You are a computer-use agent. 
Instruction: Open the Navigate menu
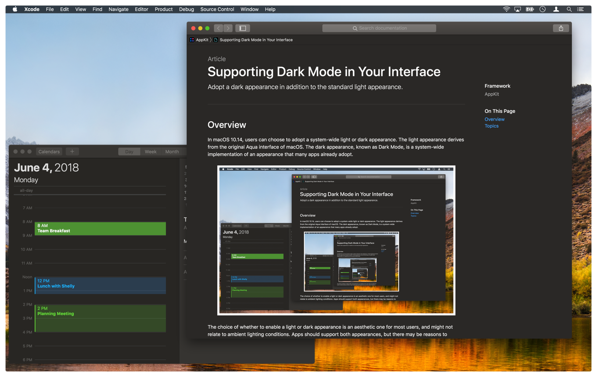tap(119, 9)
